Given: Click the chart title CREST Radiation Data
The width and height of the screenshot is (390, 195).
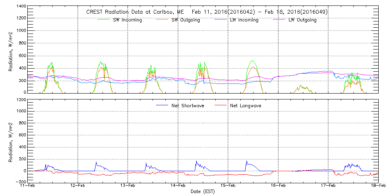Looking at the screenshot, I should (x=207, y=12).
